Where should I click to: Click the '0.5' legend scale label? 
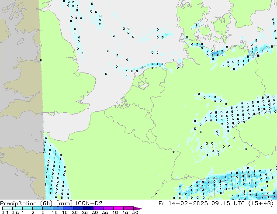point(15,212)
